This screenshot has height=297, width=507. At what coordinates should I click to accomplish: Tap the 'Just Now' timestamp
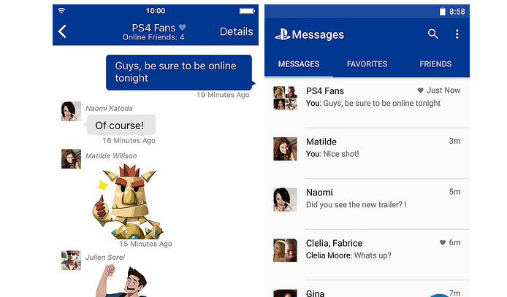(x=443, y=90)
